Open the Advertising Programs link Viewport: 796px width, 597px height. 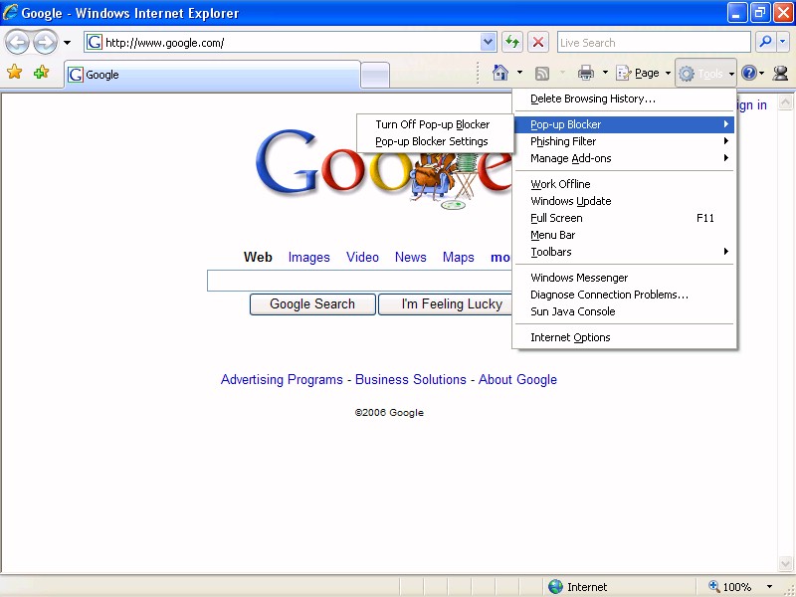pos(282,380)
